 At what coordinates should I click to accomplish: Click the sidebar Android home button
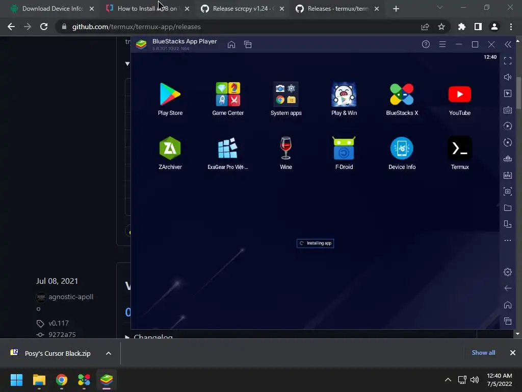point(508,305)
